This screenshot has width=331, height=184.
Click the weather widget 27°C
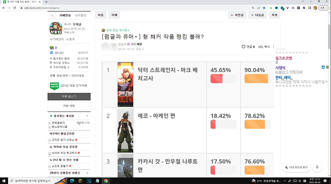click(266, 181)
